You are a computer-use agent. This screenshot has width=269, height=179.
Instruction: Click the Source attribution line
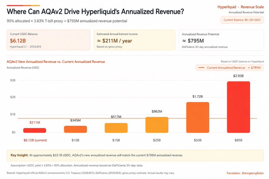pyautogui.click(x=91, y=173)
